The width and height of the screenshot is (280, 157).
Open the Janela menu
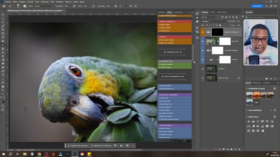click(76, 2)
